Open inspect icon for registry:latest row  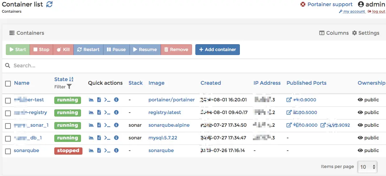click(116, 112)
